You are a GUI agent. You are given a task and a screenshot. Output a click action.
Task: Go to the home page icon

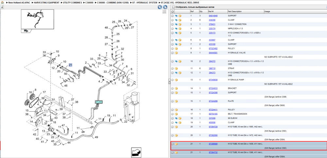[2, 3]
